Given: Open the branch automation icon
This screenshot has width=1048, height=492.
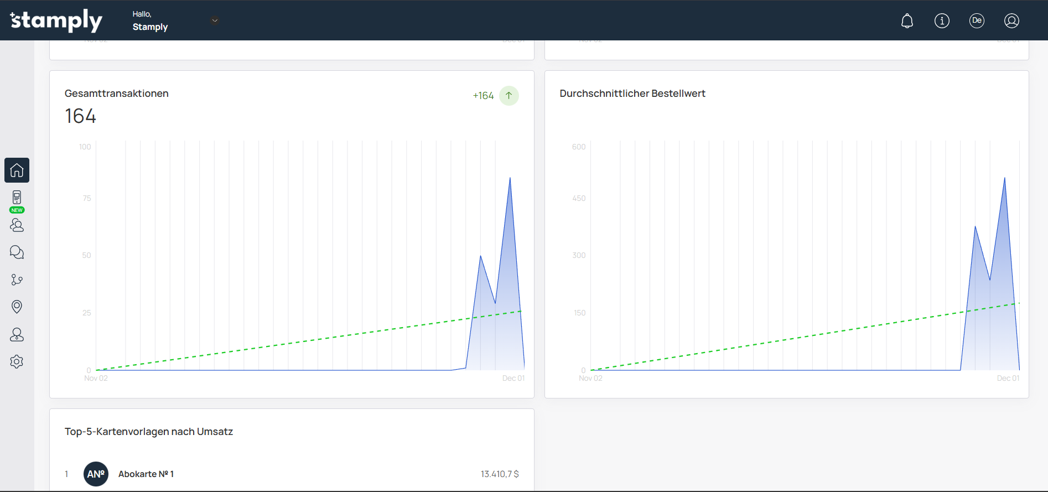Looking at the screenshot, I should [x=17, y=279].
